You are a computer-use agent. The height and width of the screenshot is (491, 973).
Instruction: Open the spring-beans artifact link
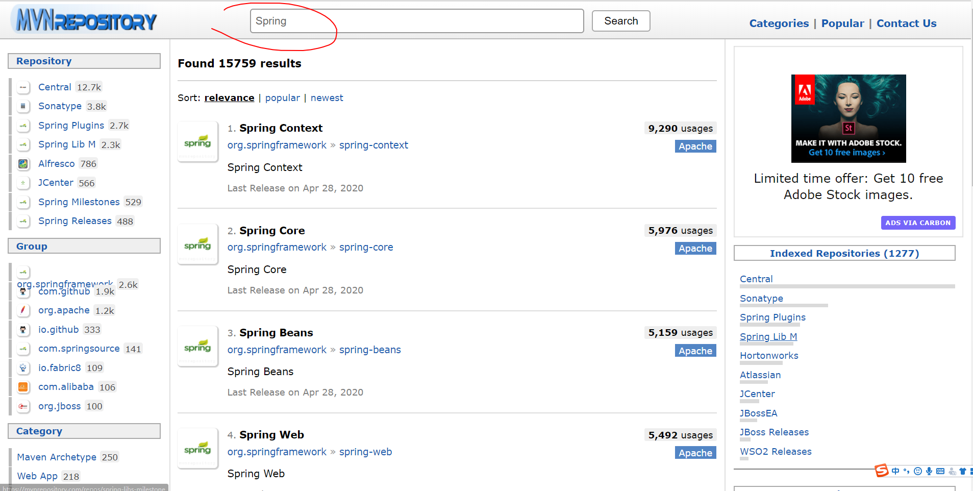[370, 350]
